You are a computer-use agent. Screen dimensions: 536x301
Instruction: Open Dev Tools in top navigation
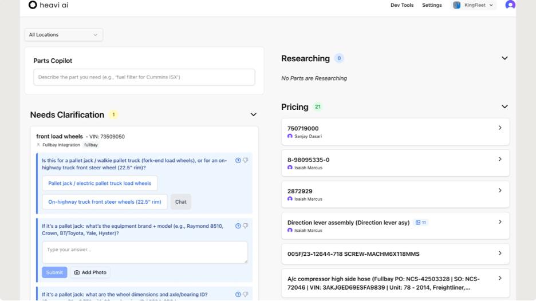tap(401, 5)
